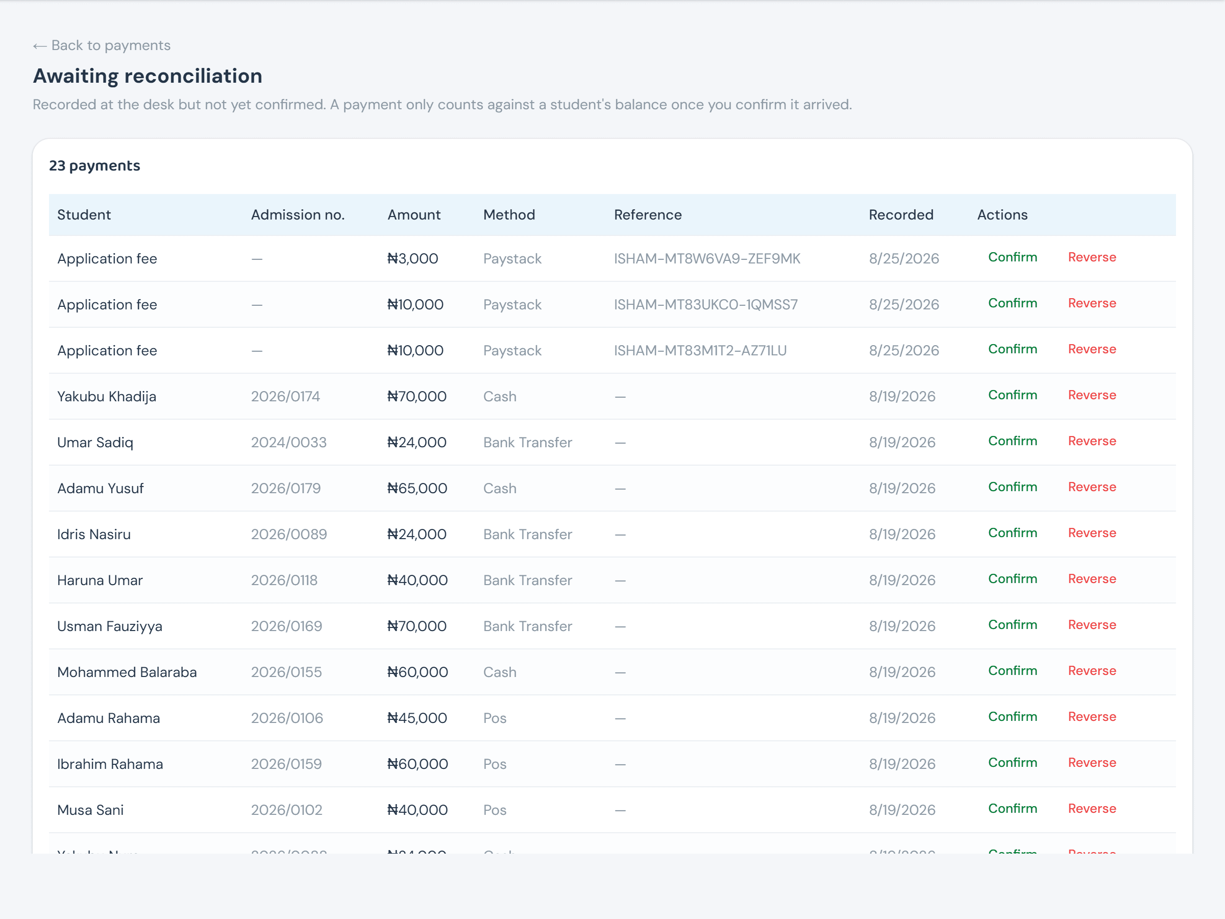The image size is (1225, 919).
Task: Click the Amount column header
Action: (414, 215)
